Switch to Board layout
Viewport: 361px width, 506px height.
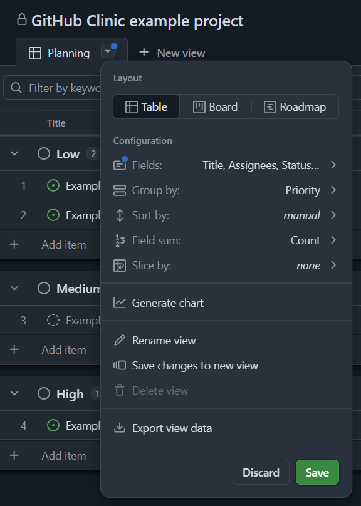point(216,107)
